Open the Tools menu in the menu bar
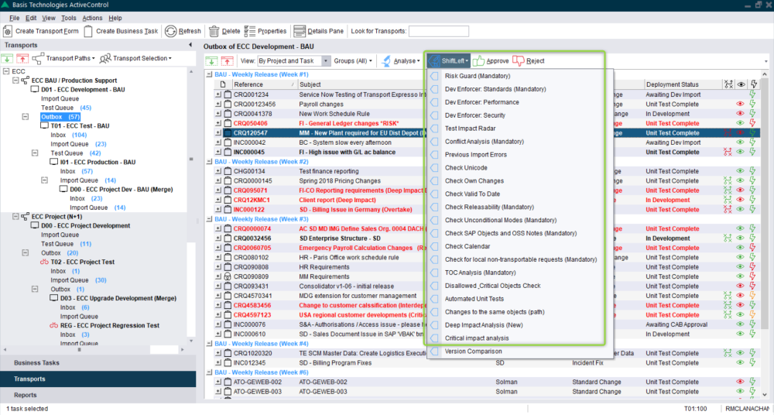Image resolution: width=774 pixels, height=415 pixels. coord(69,17)
